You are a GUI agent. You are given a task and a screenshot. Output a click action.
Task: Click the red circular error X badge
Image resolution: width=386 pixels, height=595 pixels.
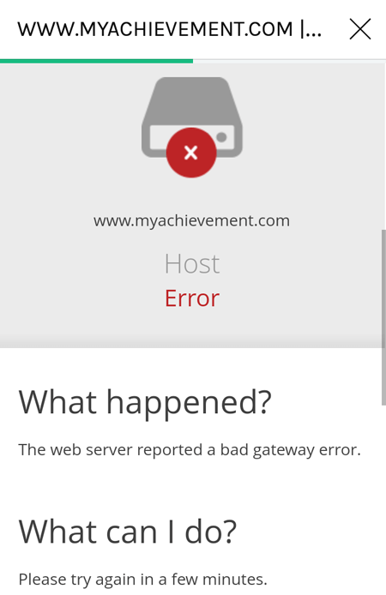[x=191, y=153]
